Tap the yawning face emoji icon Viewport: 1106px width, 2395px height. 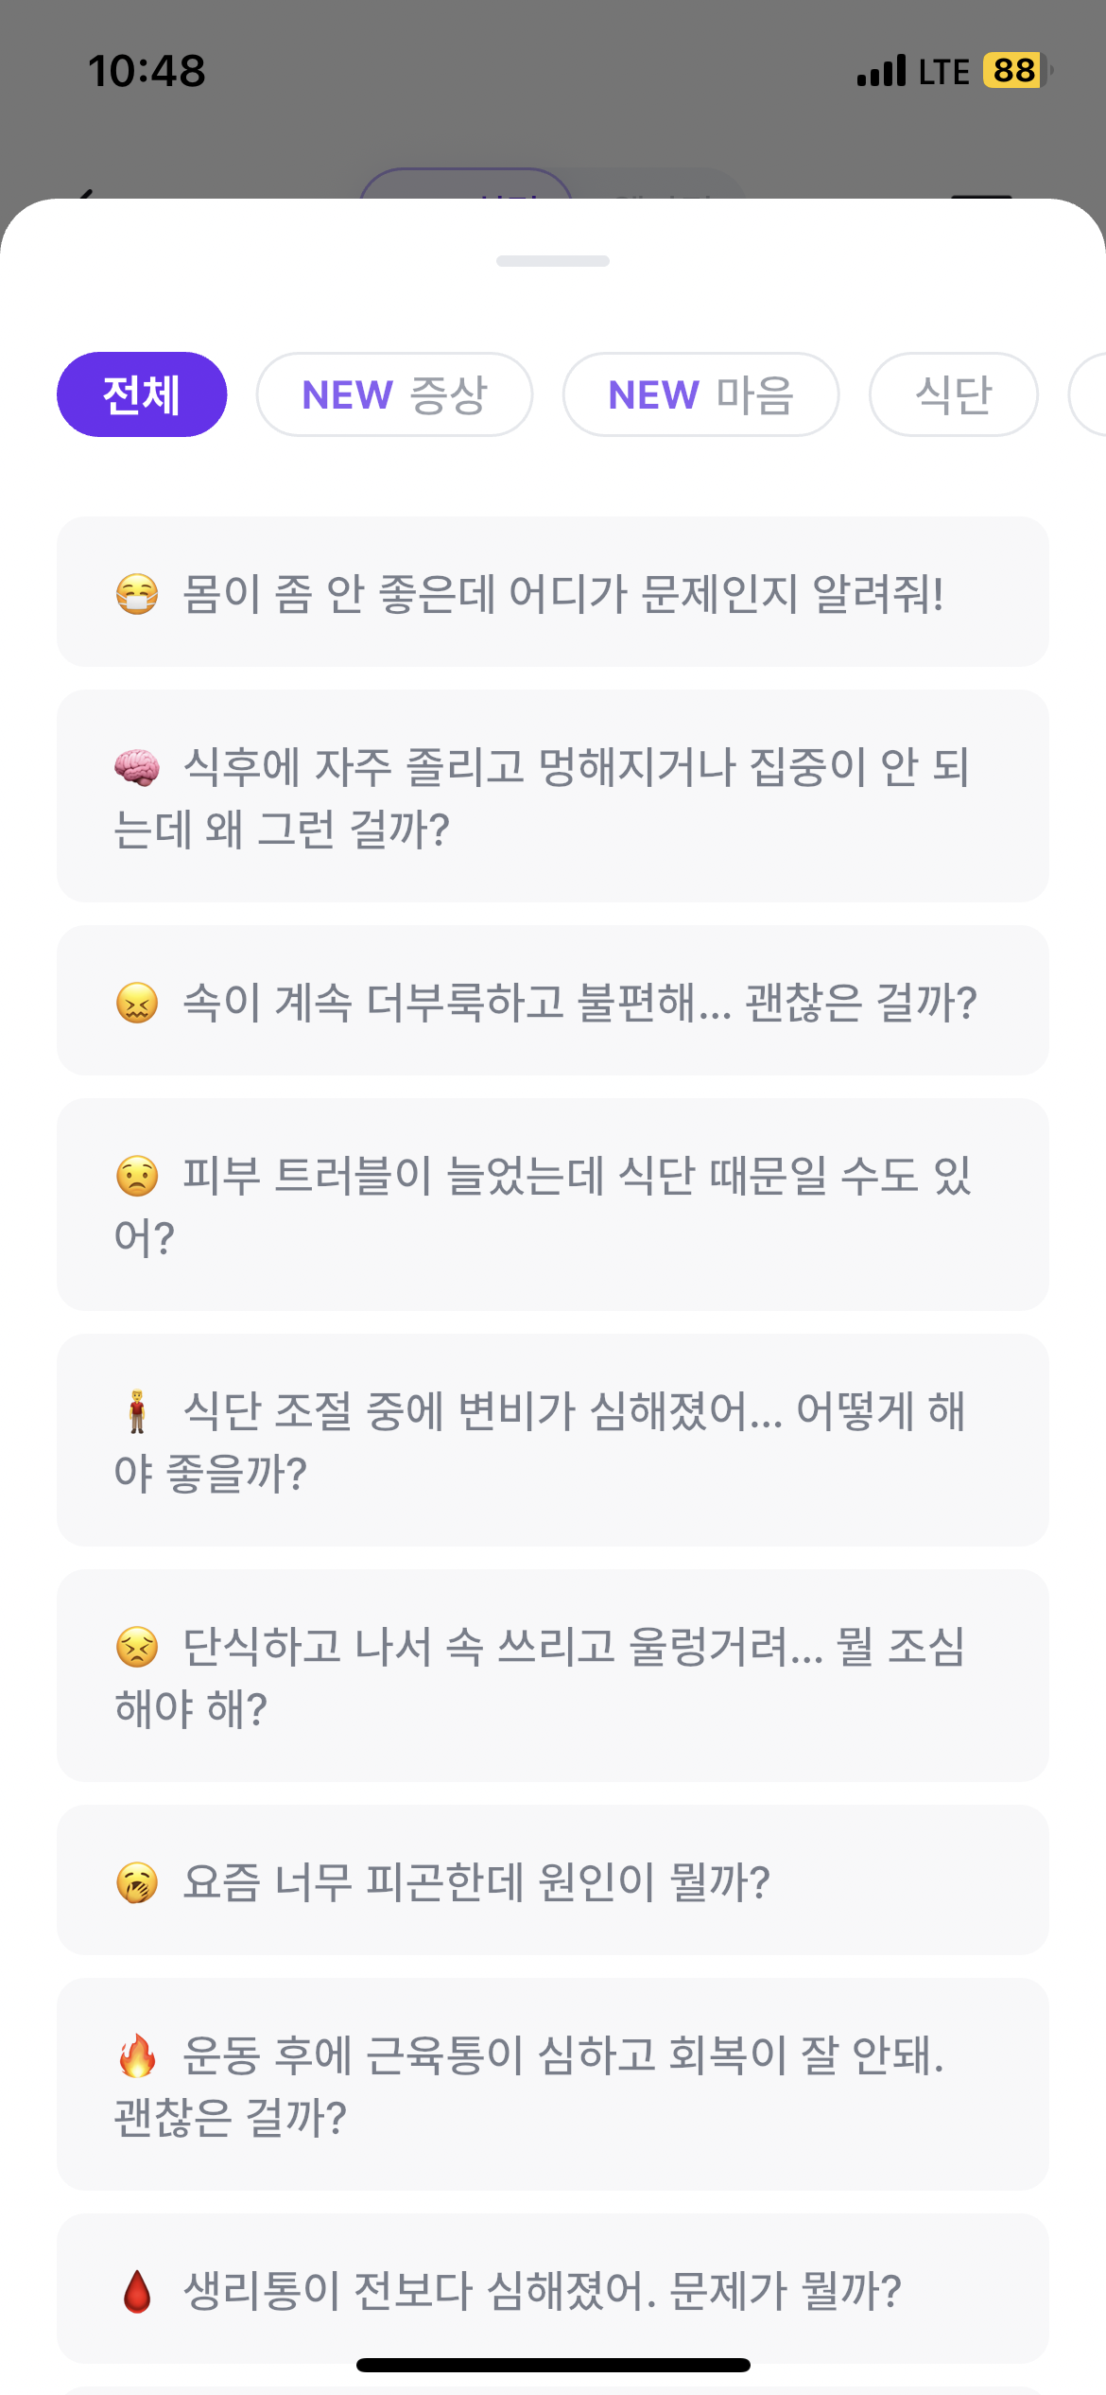(x=137, y=1882)
